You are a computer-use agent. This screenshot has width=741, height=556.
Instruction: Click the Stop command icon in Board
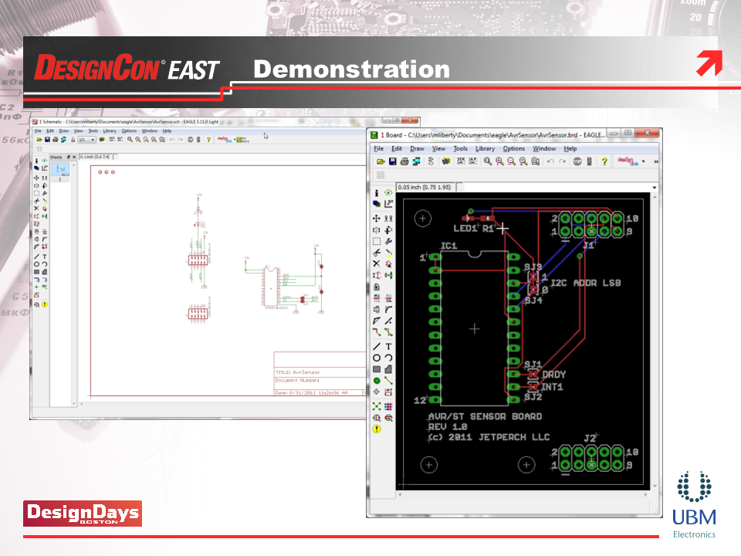tap(577, 161)
